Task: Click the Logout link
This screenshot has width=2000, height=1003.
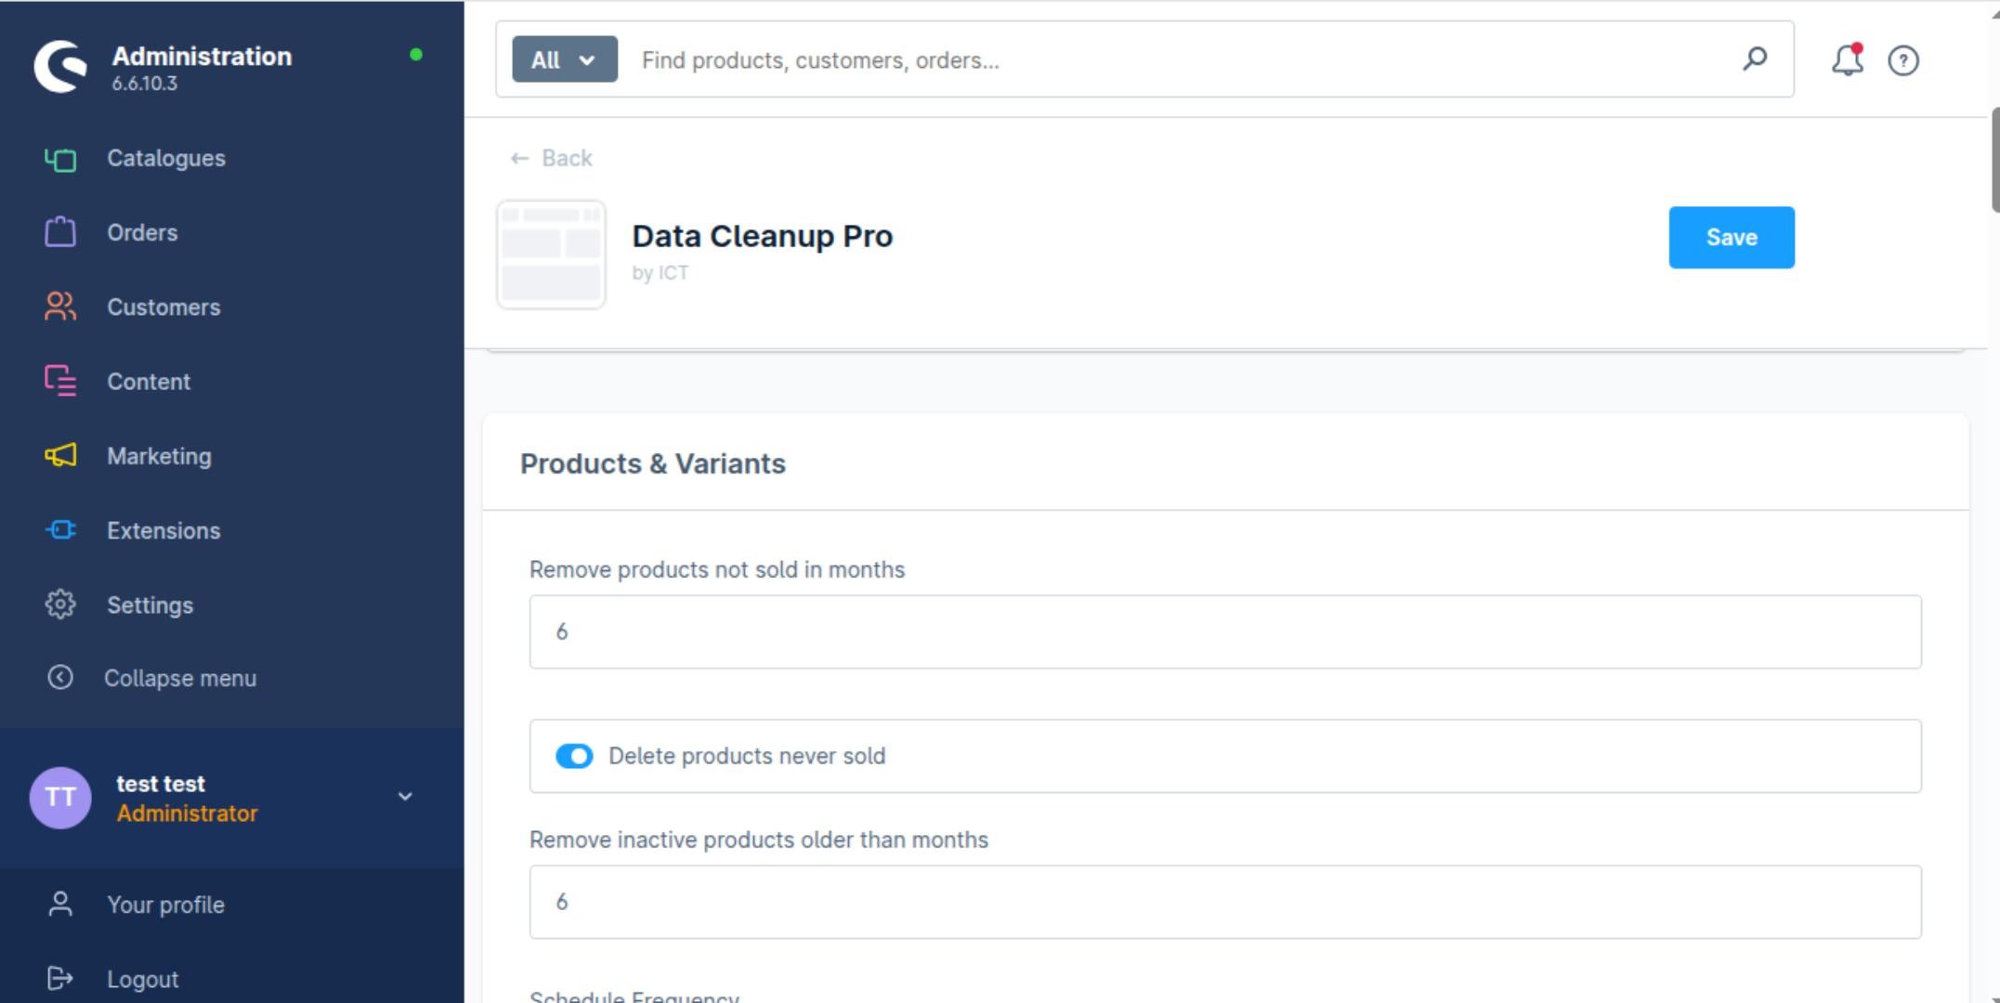Action: [x=142, y=979]
